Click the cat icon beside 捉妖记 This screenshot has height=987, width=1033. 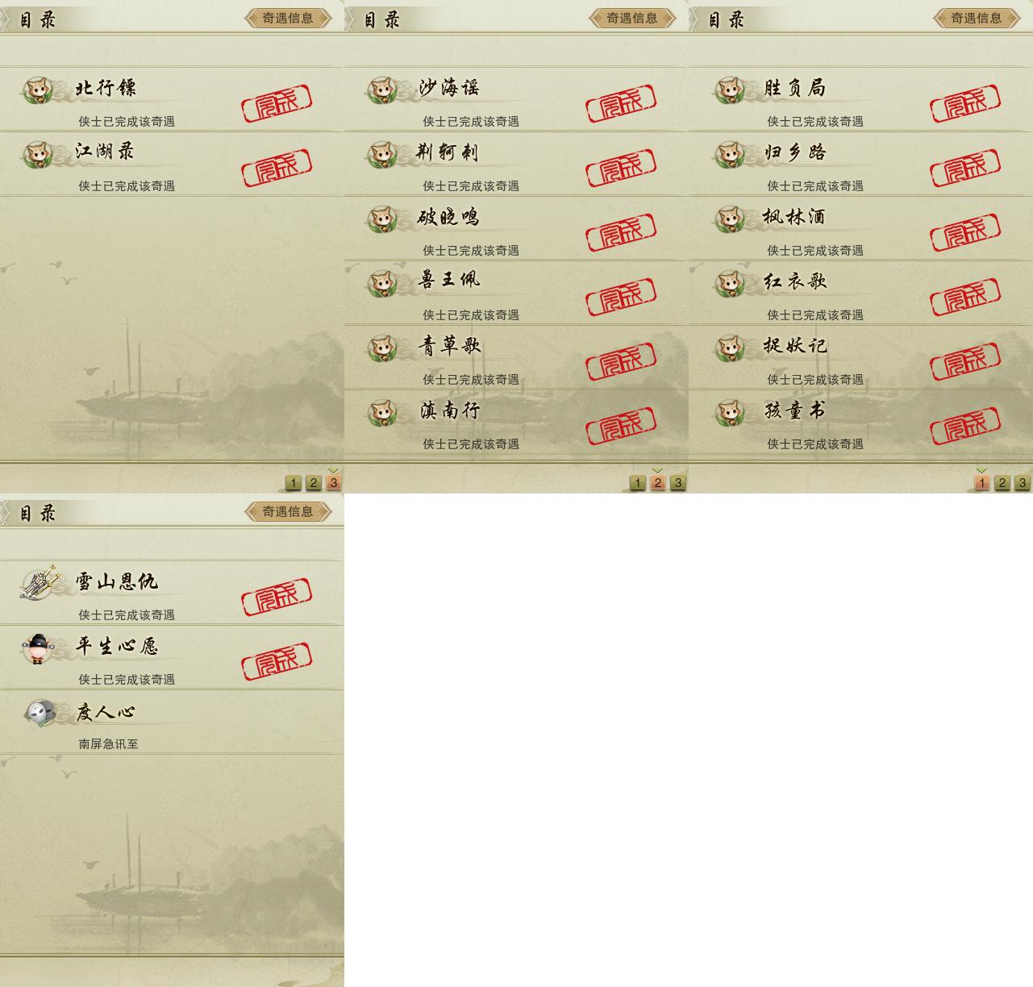pyautogui.click(x=731, y=348)
